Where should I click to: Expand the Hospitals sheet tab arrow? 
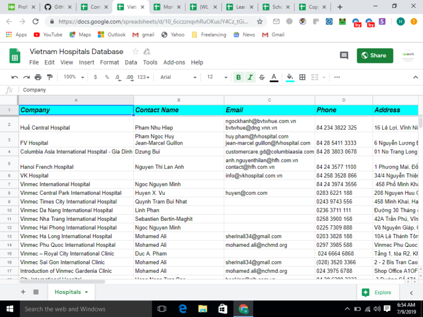86,292
